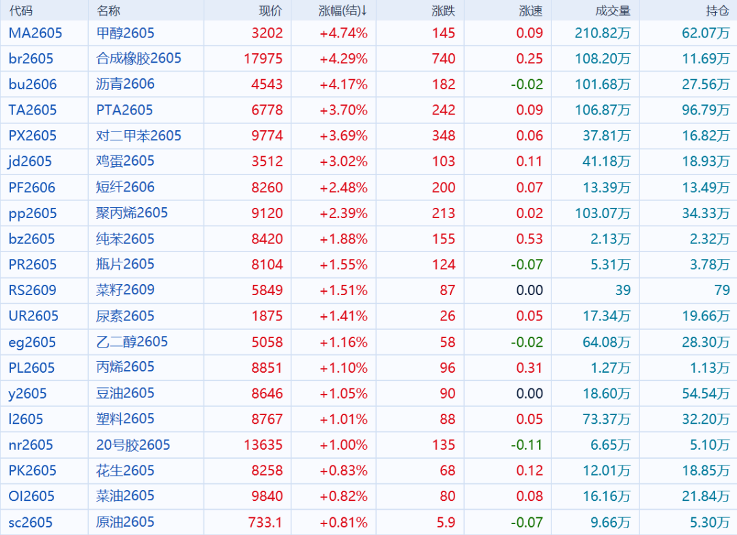Click the 豆油2605 contract name
Image resolution: width=737 pixels, height=535 pixels.
pyautogui.click(x=125, y=393)
